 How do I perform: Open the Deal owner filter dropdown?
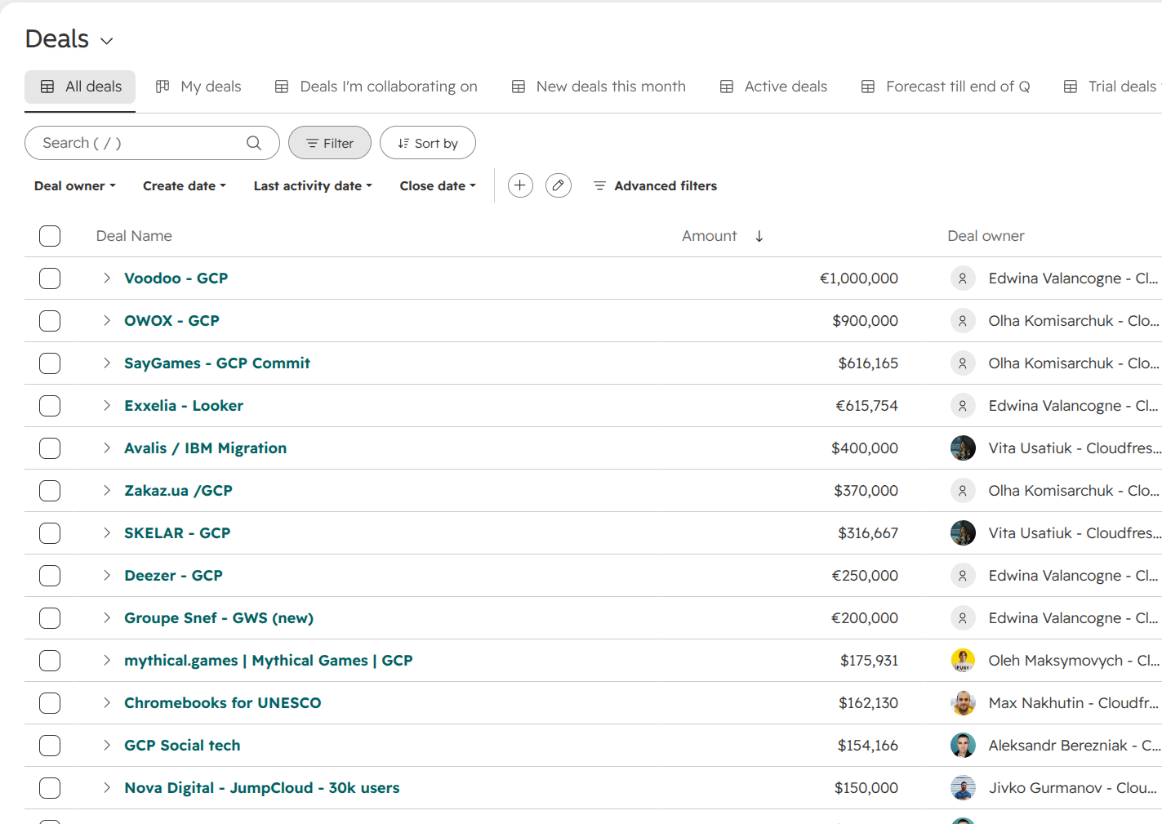(x=75, y=186)
